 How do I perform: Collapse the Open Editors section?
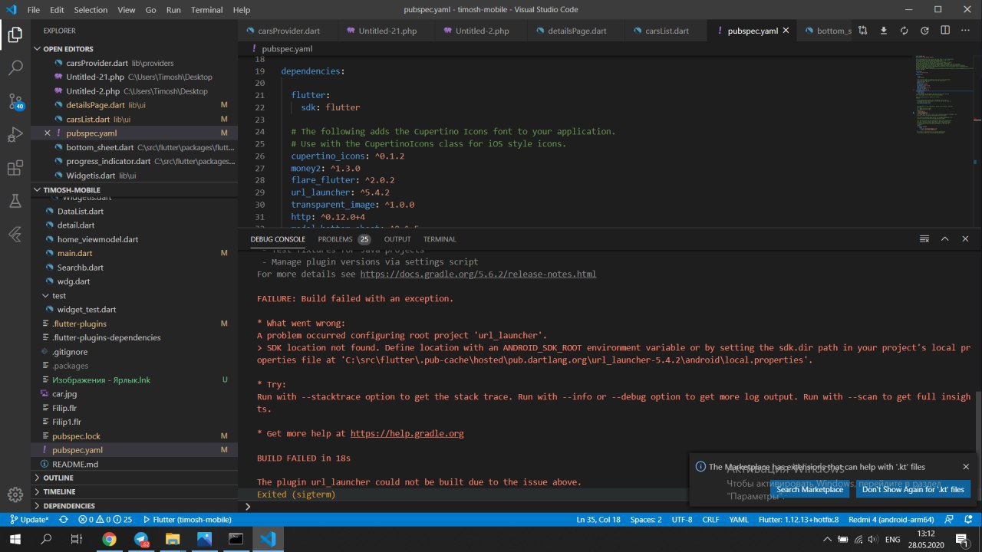(x=133, y=48)
